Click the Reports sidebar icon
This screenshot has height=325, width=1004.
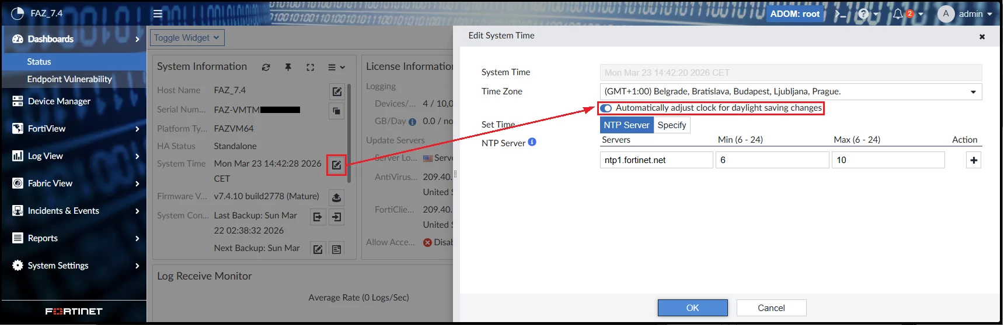click(18, 238)
